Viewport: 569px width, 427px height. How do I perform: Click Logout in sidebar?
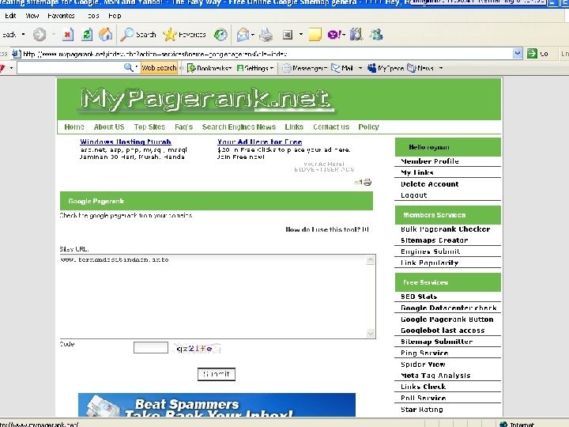click(x=413, y=195)
